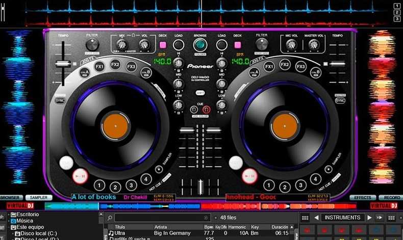The height and width of the screenshot is (240, 403).
Task: Toggle SYNC on the right deck
Action: pyautogui.click(x=340, y=100)
